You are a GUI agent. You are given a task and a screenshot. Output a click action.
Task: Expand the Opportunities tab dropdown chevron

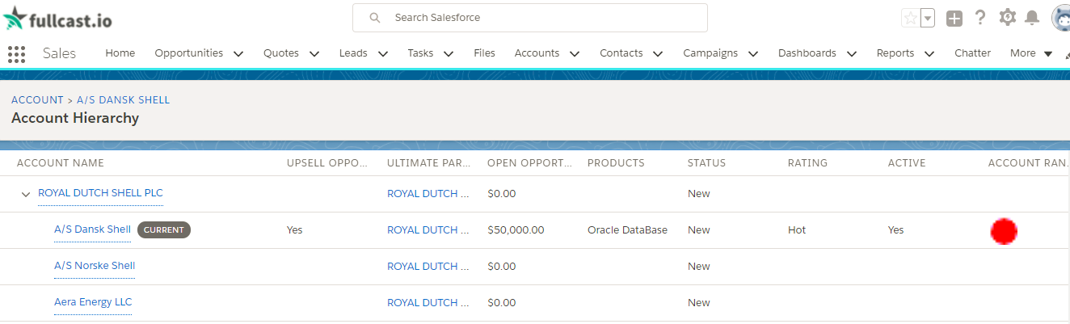point(238,54)
